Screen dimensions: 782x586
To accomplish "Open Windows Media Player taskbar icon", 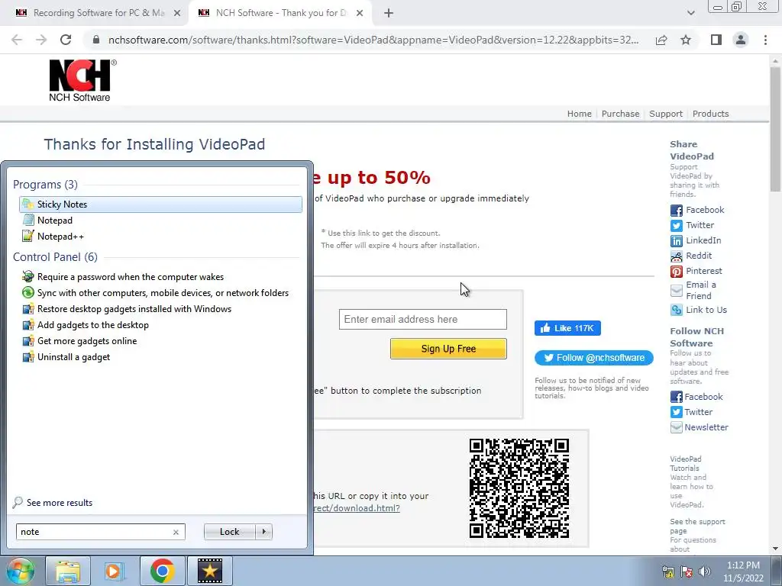I will (x=114, y=571).
